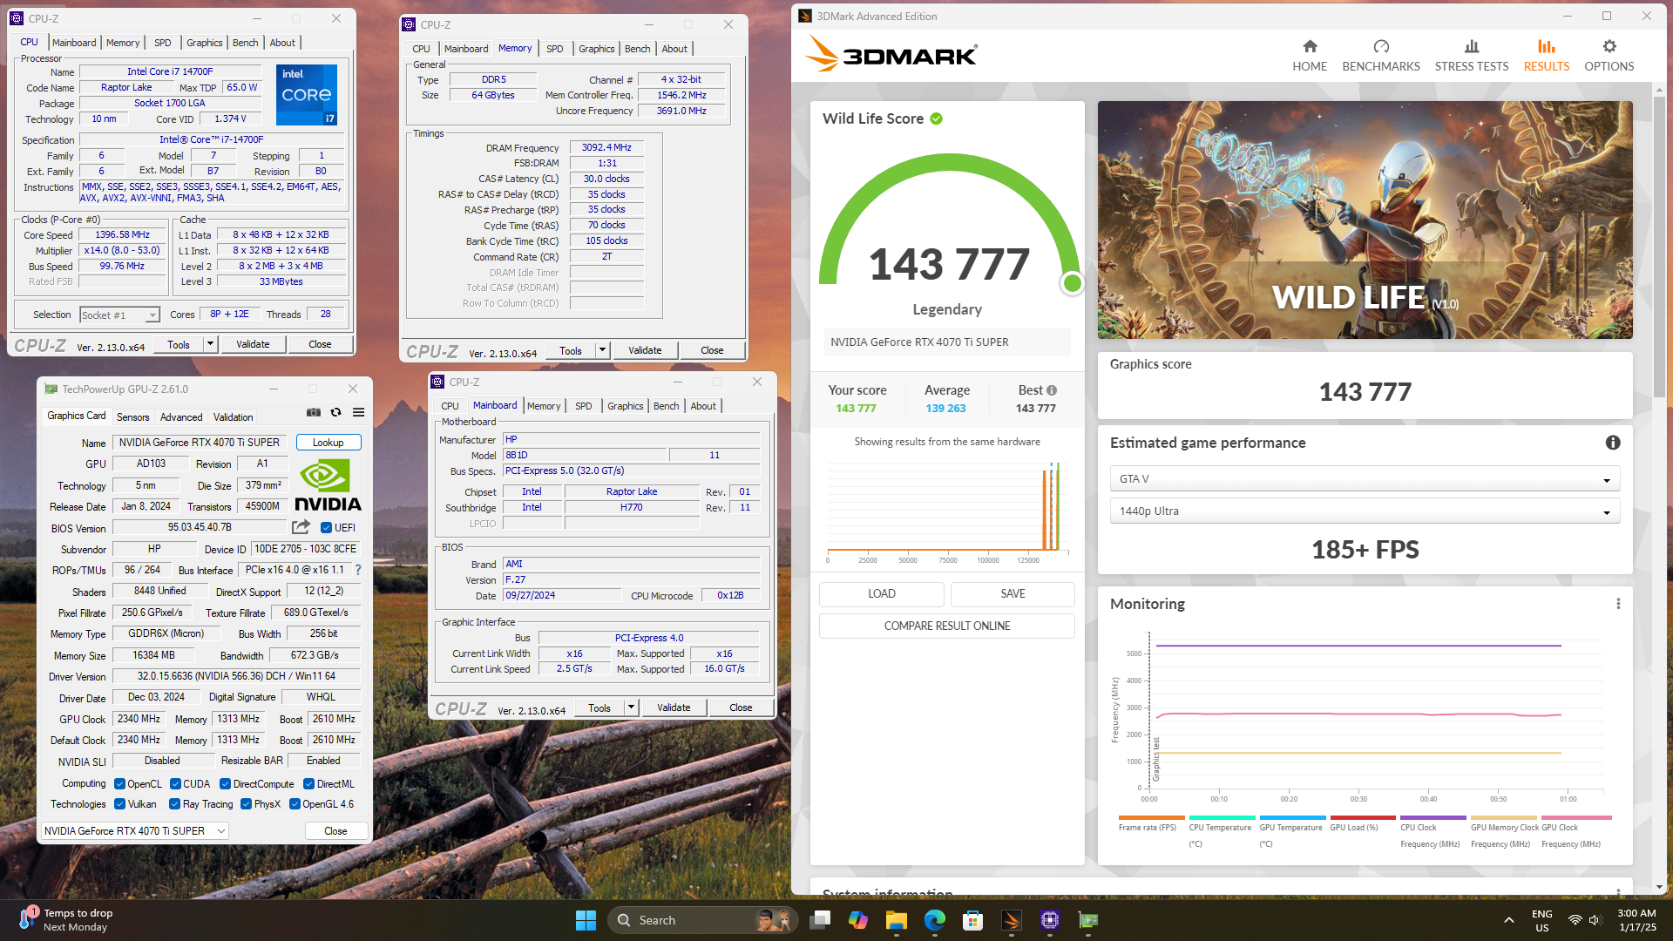Click taskbar Search box
This screenshot has height=941, width=1673.
click(x=701, y=920)
